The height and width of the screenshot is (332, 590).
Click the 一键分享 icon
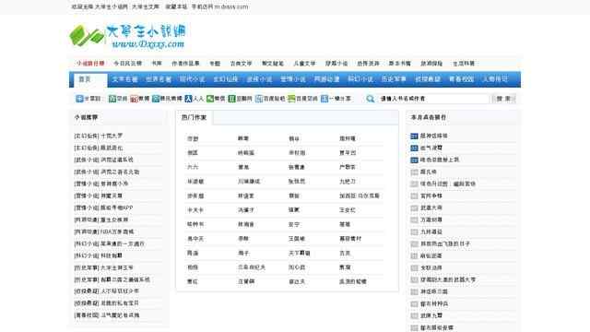point(324,99)
